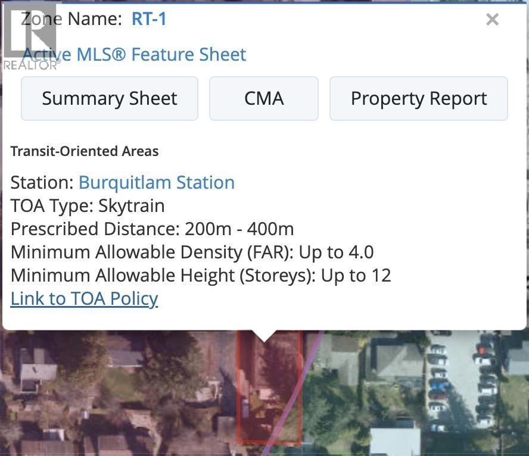Select the TOA Type Skytrain text
Viewport: 529px width, 456px height.
[88, 205]
